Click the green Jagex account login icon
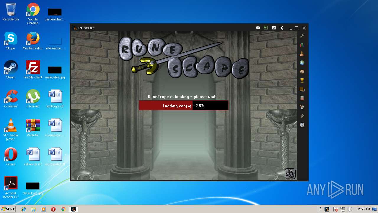 coord(266,28)
